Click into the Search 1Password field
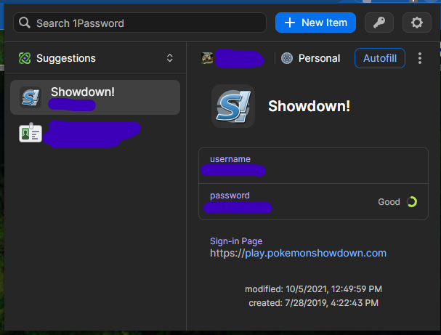The height and width of the screenshot is (335, 441). (x=145, y=23)
